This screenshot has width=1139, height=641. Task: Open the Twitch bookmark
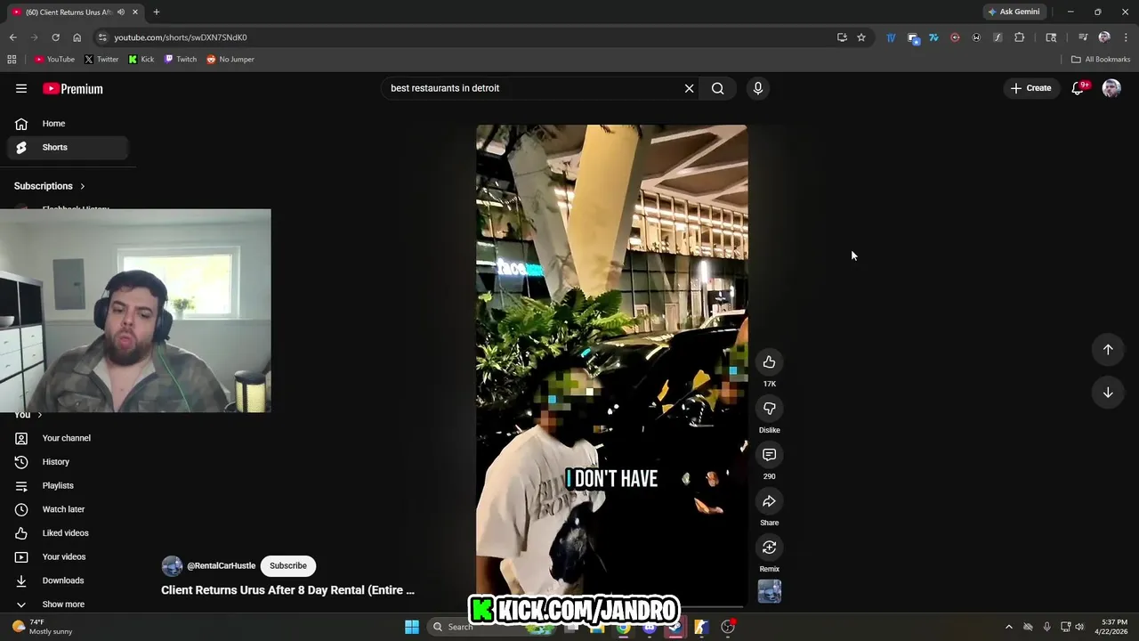click(x=181, y=60)
